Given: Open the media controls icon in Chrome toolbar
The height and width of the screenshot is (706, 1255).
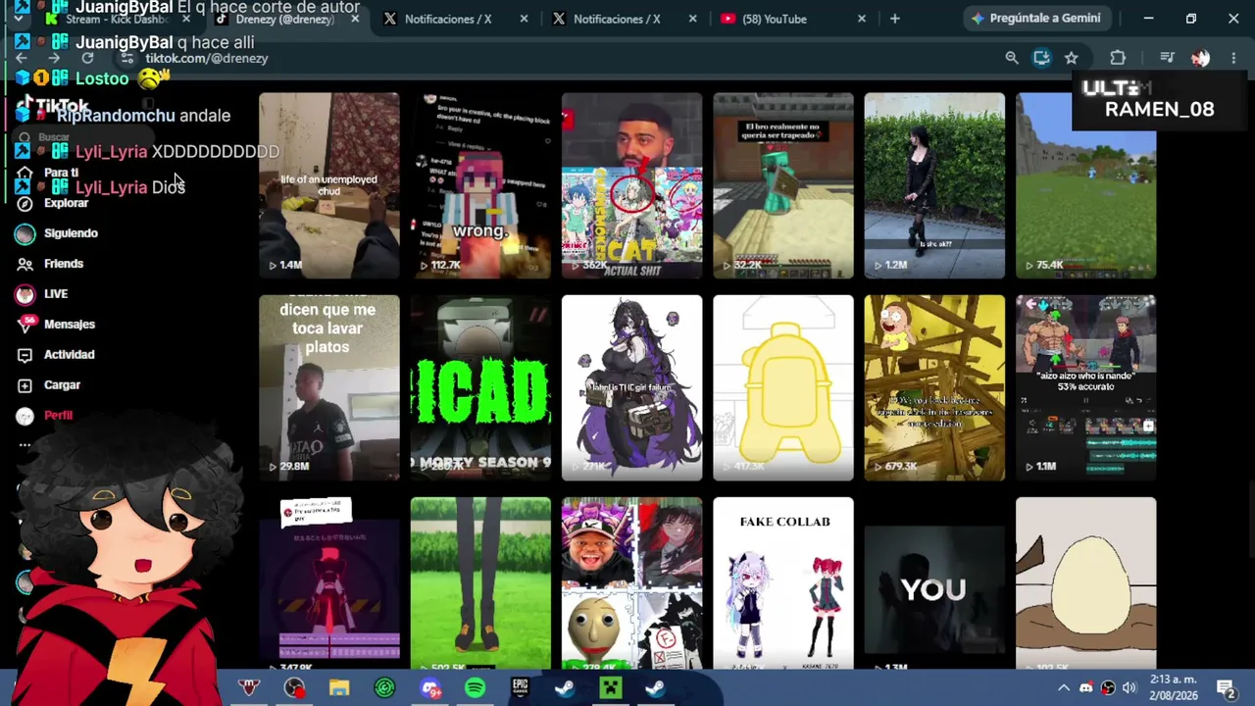Looking at the screenshot, I should point(1167,58).
